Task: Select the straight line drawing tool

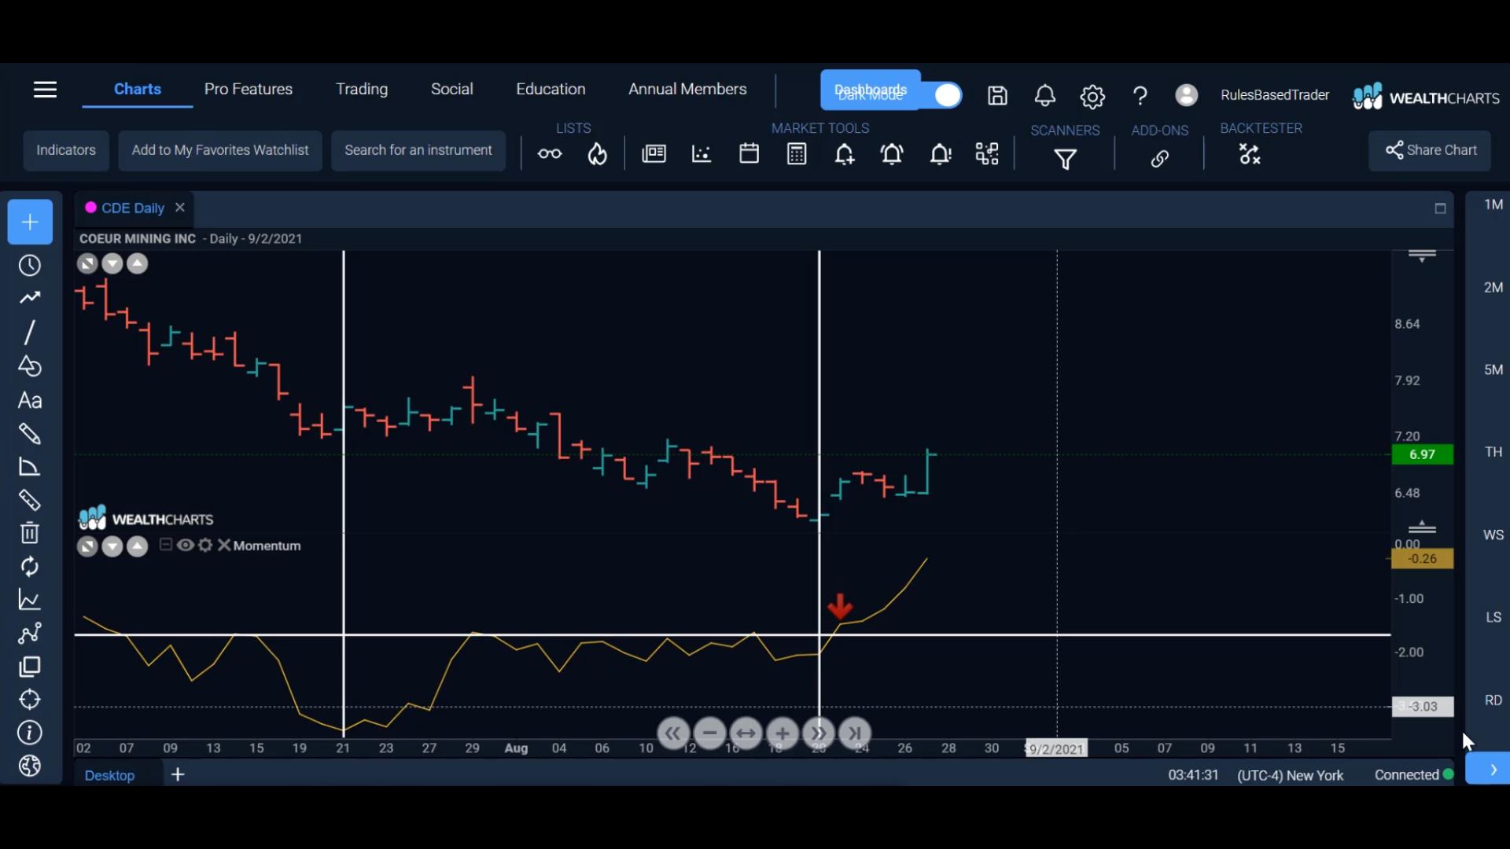Action: 30,333
